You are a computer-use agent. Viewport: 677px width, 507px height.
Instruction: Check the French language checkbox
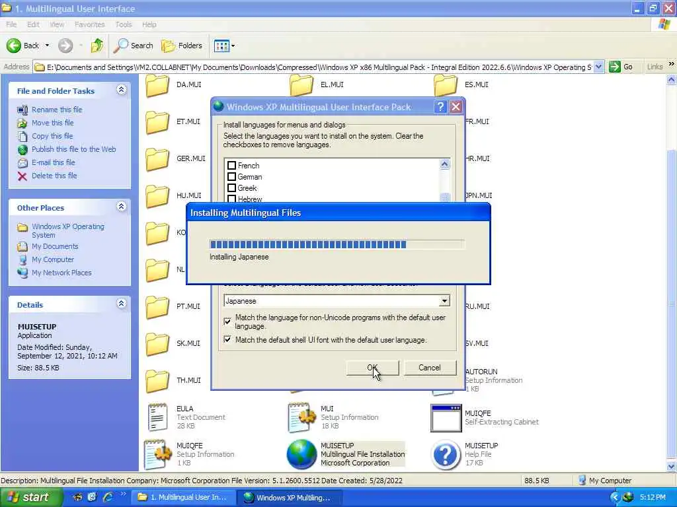tap(231, 165)
